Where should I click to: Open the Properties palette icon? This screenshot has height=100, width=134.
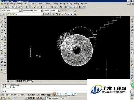(x=65, y=7)
